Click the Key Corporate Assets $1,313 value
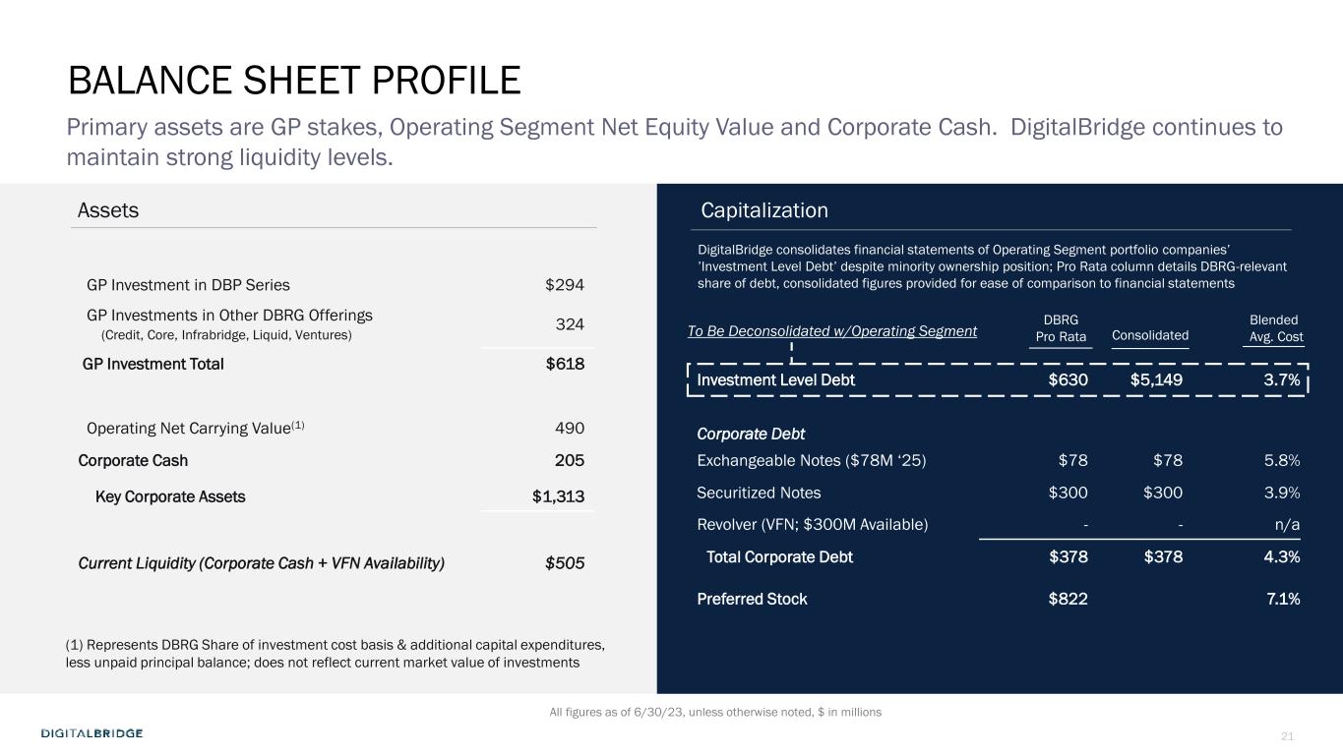1343x755 pixels. point(558,496)
